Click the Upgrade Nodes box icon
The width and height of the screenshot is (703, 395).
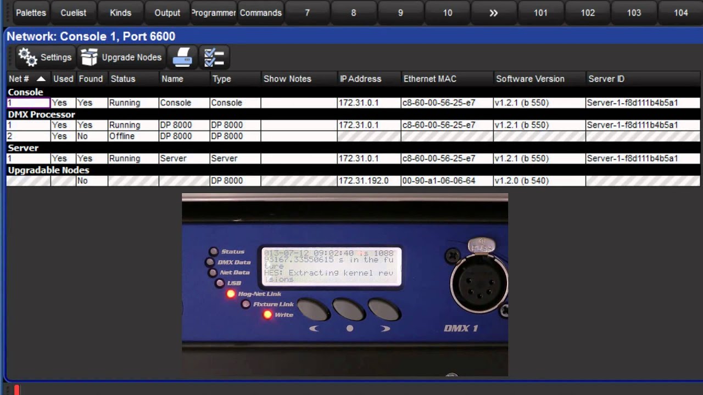121,57
